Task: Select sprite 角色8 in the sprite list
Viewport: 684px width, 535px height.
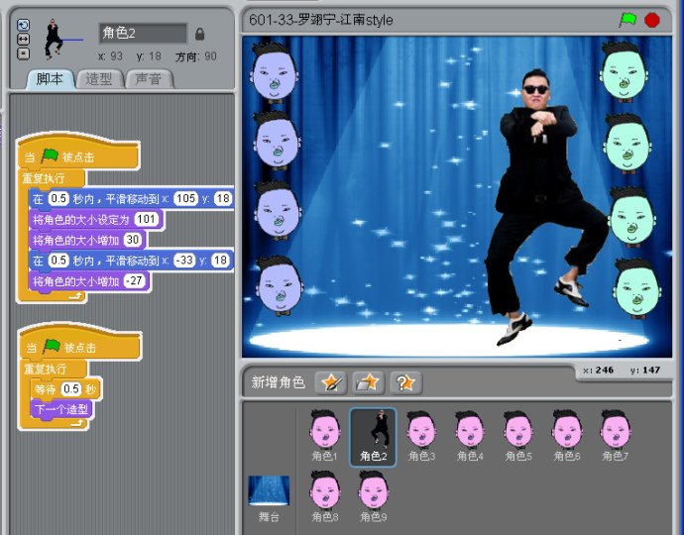Action: tap(324, 496)
